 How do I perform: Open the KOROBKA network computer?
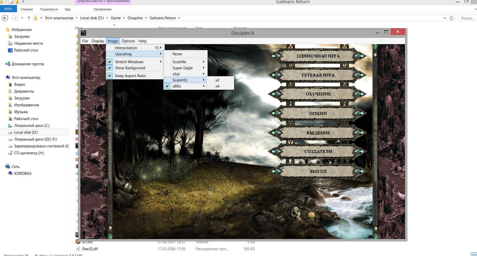click(23, 174)
